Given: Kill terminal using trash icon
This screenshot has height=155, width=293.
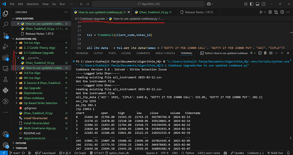Looking at the screenshot, I should coord(265,53).
